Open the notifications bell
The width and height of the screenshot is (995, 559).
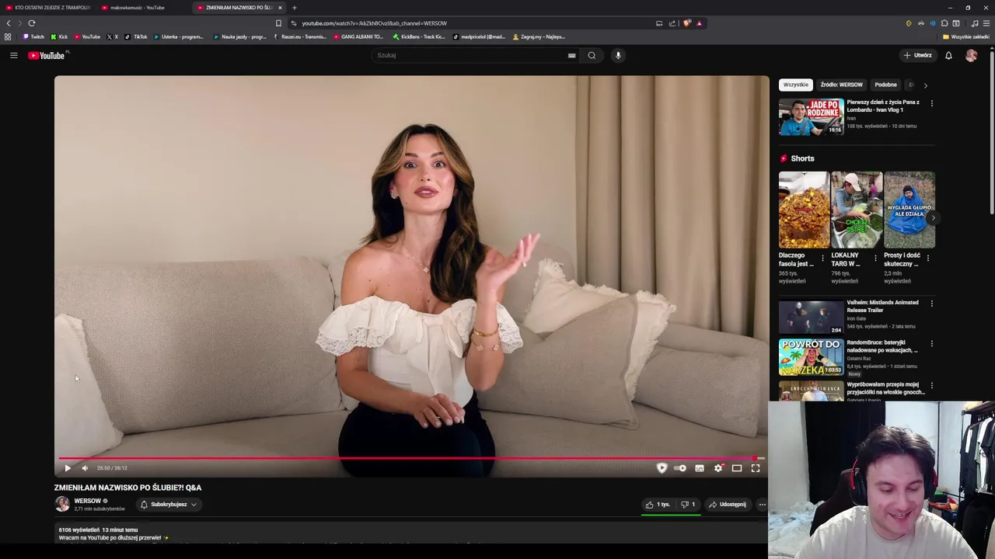(x=948, y=55)
